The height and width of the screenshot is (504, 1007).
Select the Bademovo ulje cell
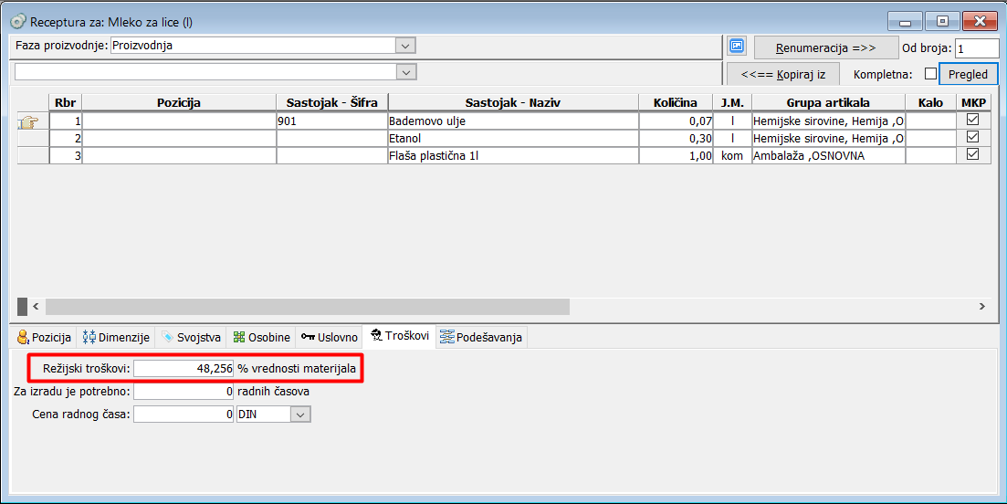click(x=513, y=121)
